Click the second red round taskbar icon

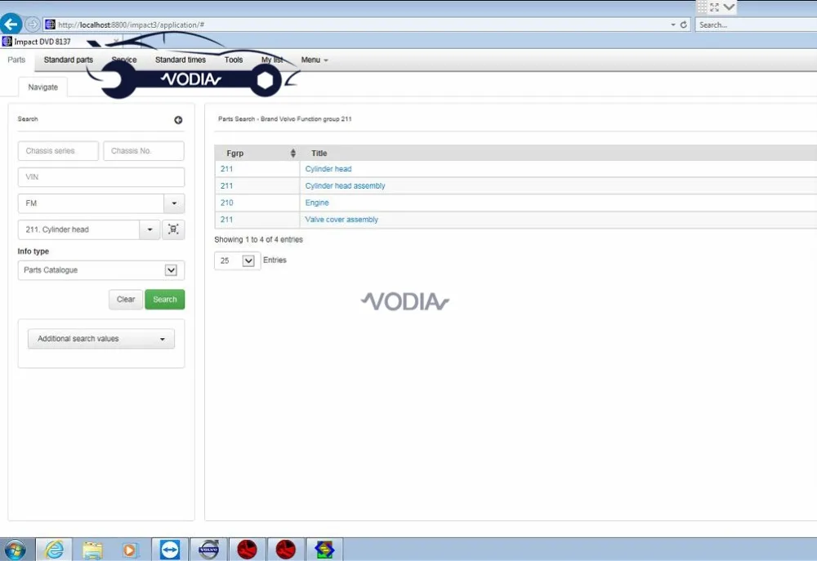pos(285,550)
